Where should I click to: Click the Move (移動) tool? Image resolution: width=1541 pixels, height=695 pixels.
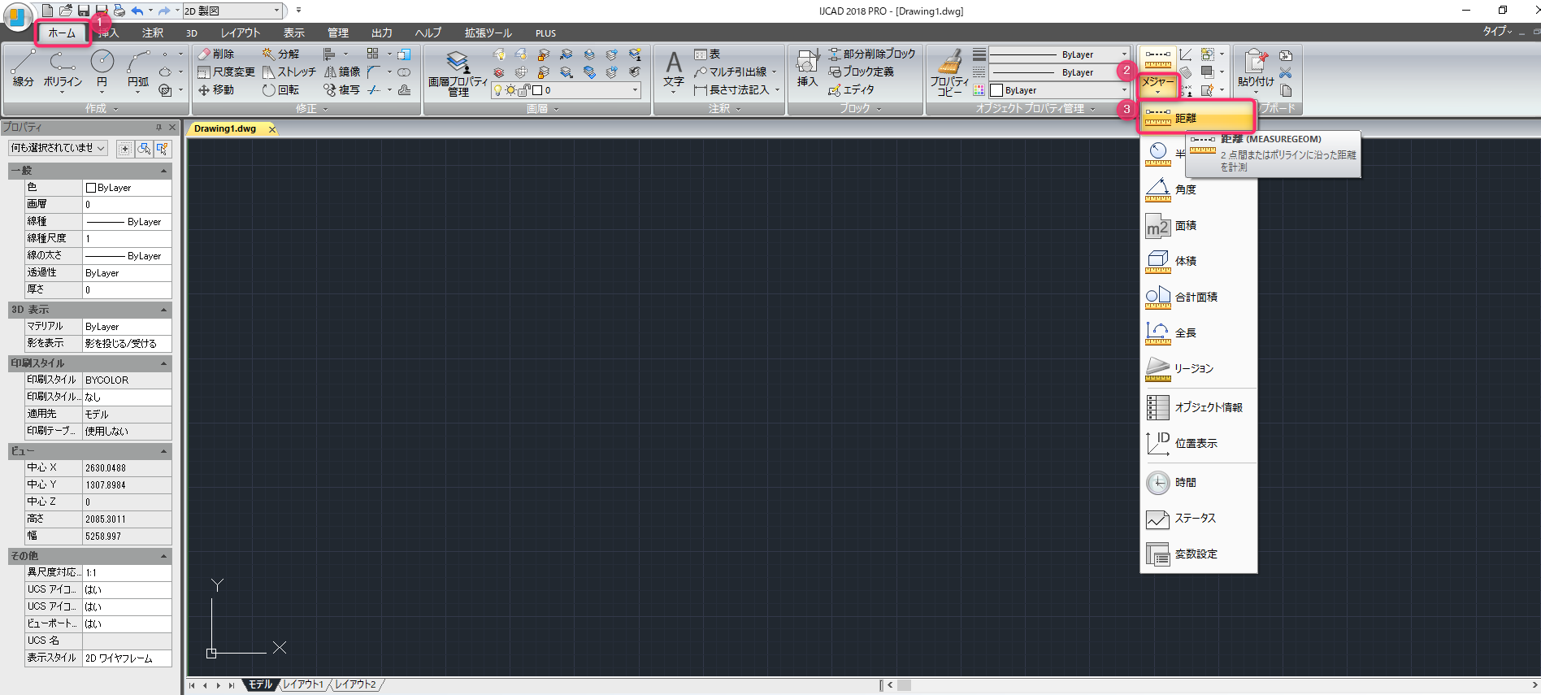coord(216,89)
